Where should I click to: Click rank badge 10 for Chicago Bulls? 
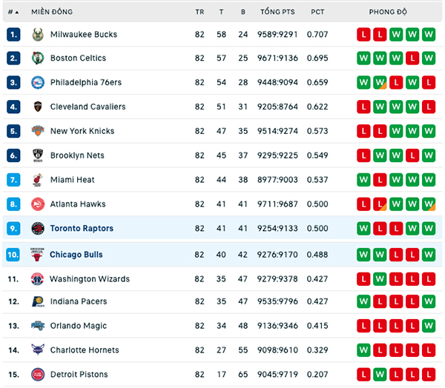13,255
